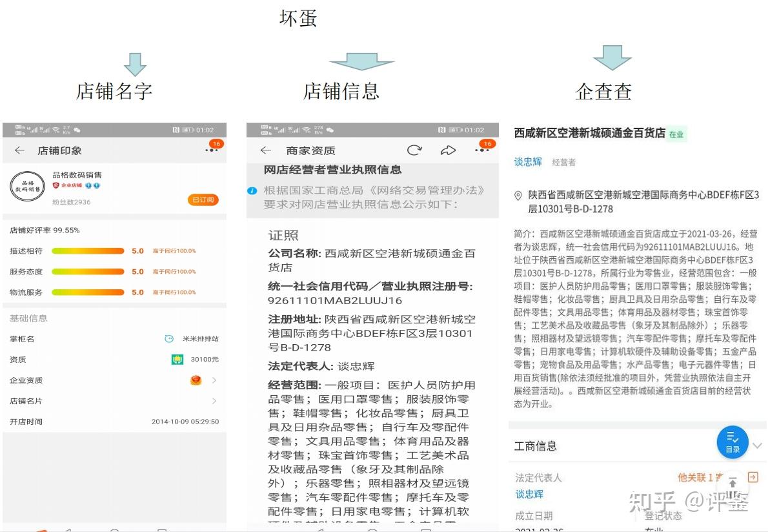Tap the 网店经营者营业执照信息 heading
Image resolution: width=768 pixels, height=532 pixels.
[332, 170]
